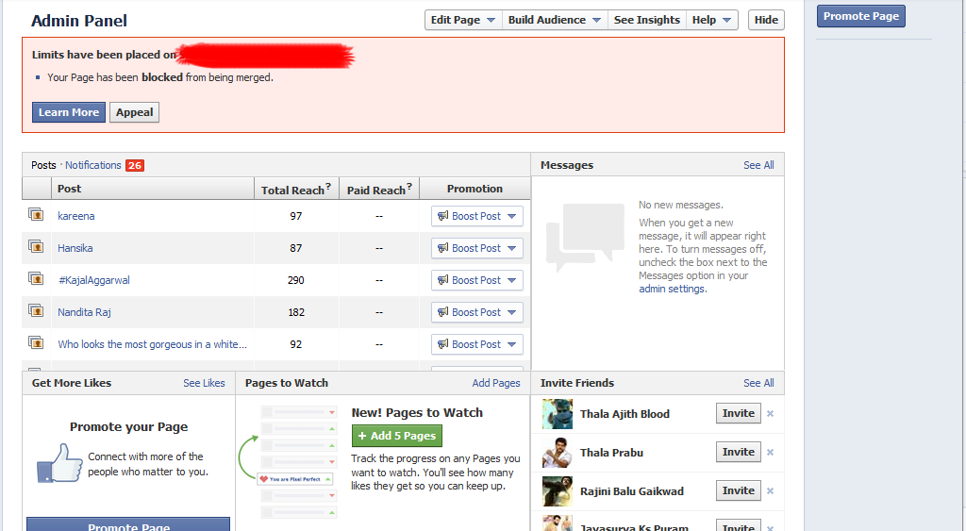Click the Total Reach column header

296,189
